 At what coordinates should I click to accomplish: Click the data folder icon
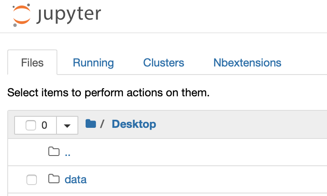point(54,179)
